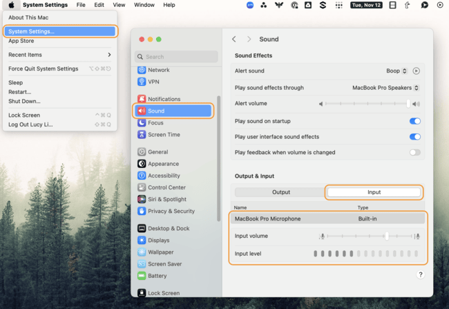Image resolution: width=449 pixels, height=309 pixels.
Task: Toggle Play user interface sound effects
Action: click(415, 137)
